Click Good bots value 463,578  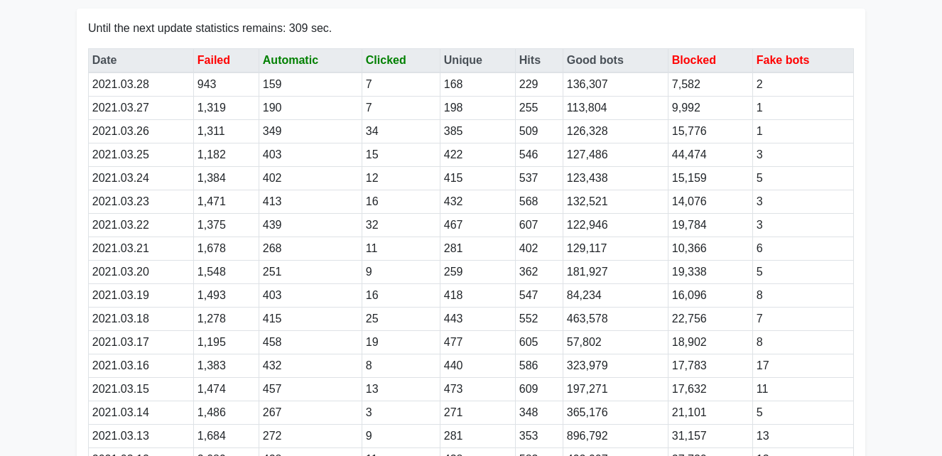point(587,319)
